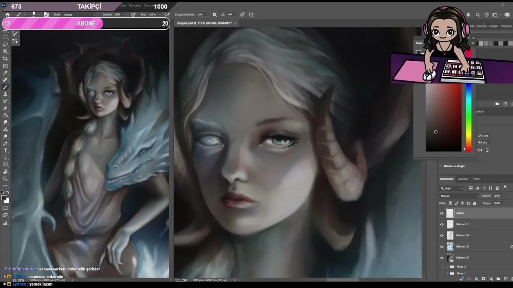Filter layers by type (T) button
Viewport: 513px width, 288px height.
coord(484,188)
